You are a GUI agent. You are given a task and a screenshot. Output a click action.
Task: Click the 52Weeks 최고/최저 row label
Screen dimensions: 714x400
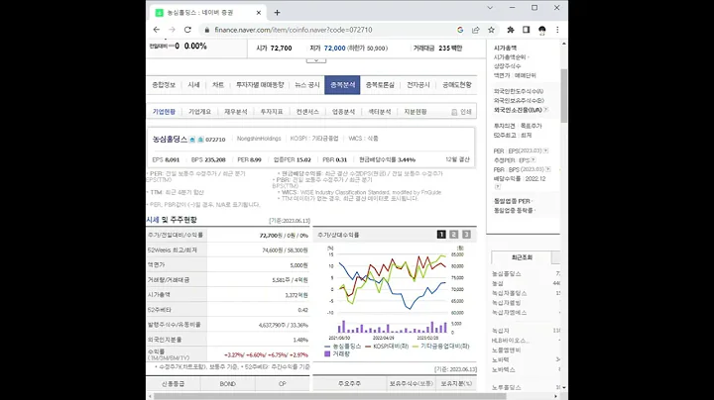[173, 250]
